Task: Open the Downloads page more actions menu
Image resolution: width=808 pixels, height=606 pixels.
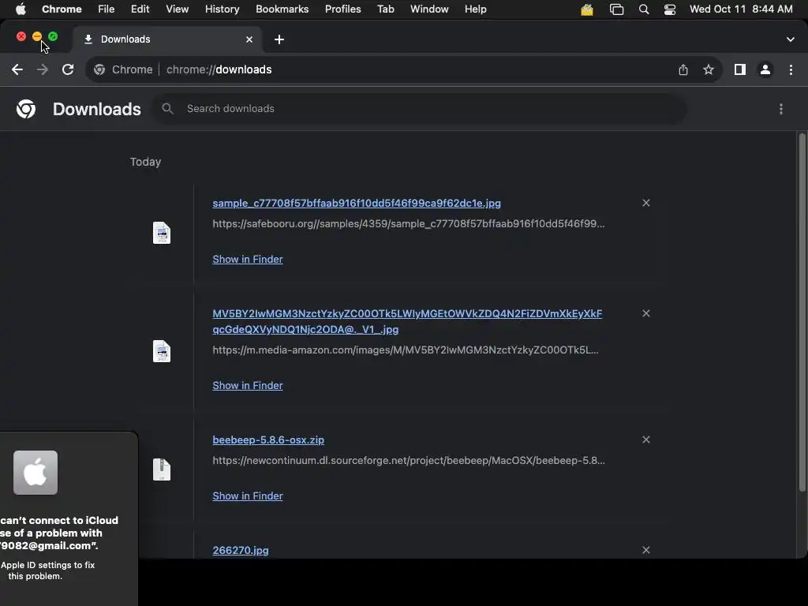Action: pyautogui.click(x=781, y=109)
